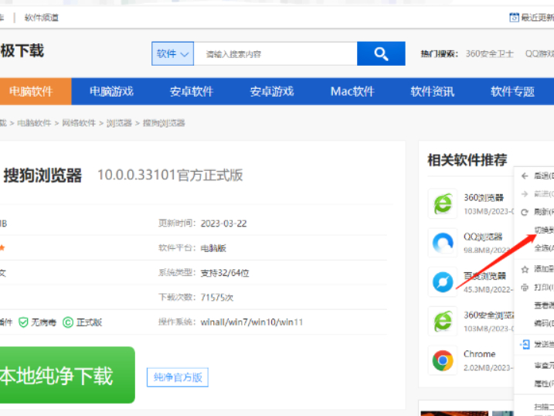Choose 后退 back arrow in context menu
Image resolution: width=554 pixels, height=416 pixels.
(x=525, y=176)
